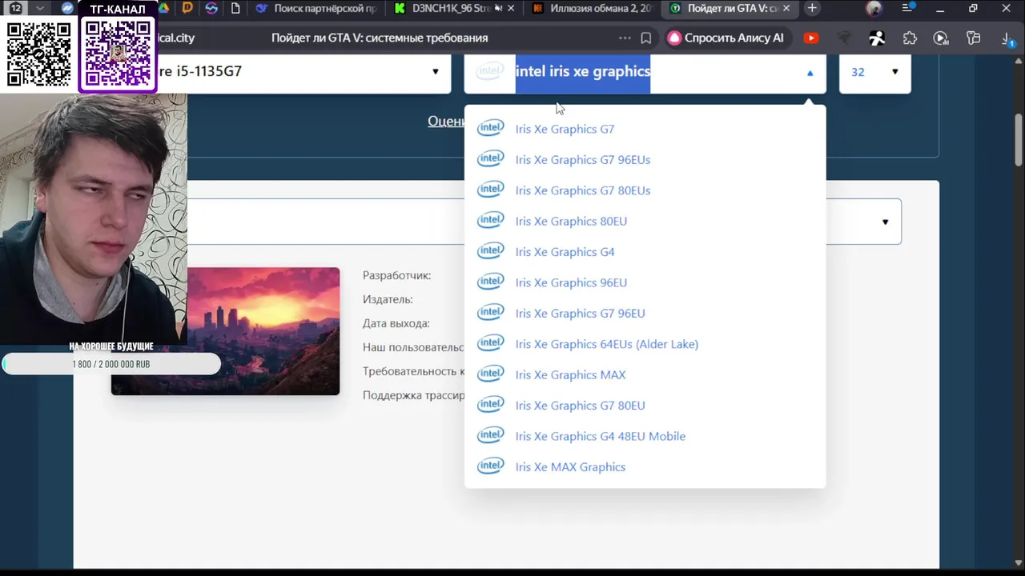Expand the tab groups chevron
The width and height of the screenshot is (1025, 576).
pyautogui.click(x=38, y=8)
